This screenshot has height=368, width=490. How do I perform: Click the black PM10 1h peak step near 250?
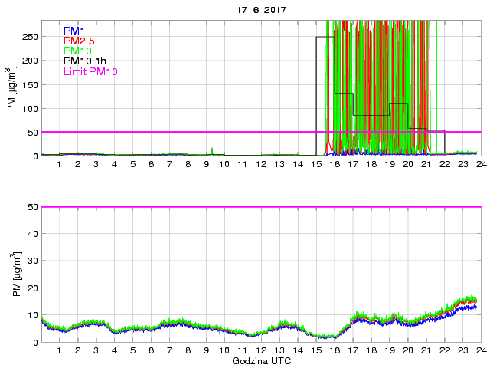click(x=325, y=37)
